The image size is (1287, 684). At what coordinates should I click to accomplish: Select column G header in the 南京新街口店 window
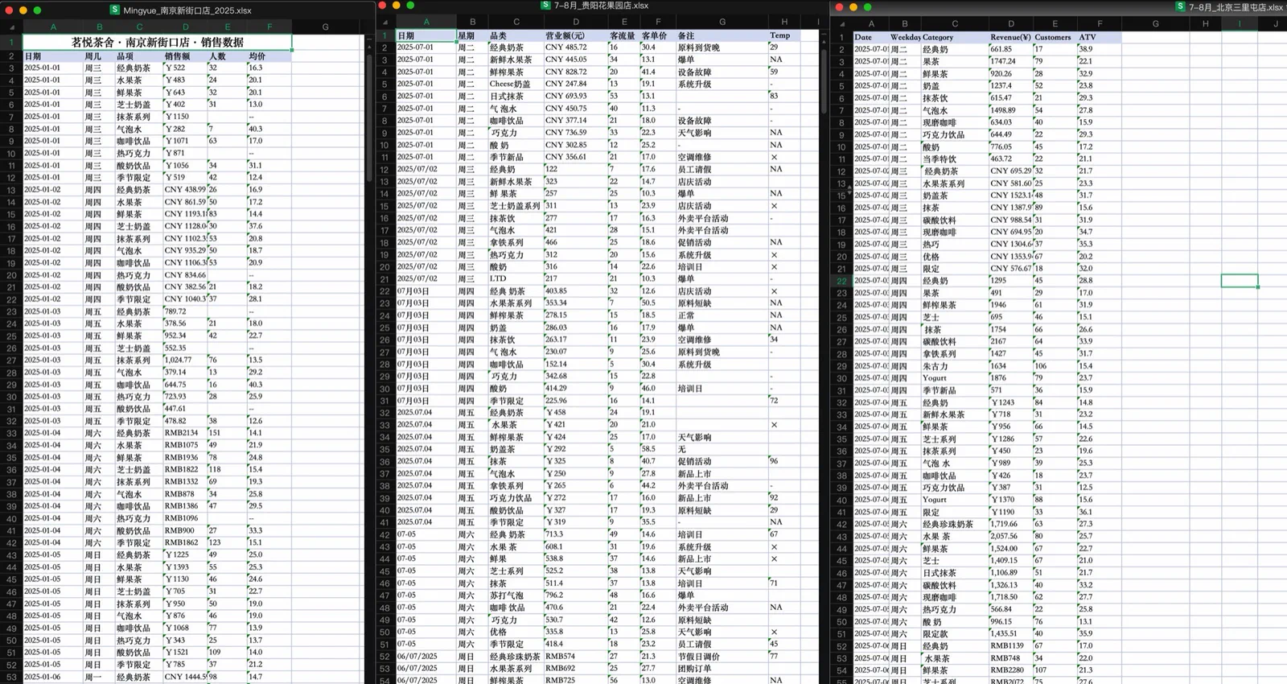tap(325, 27)
